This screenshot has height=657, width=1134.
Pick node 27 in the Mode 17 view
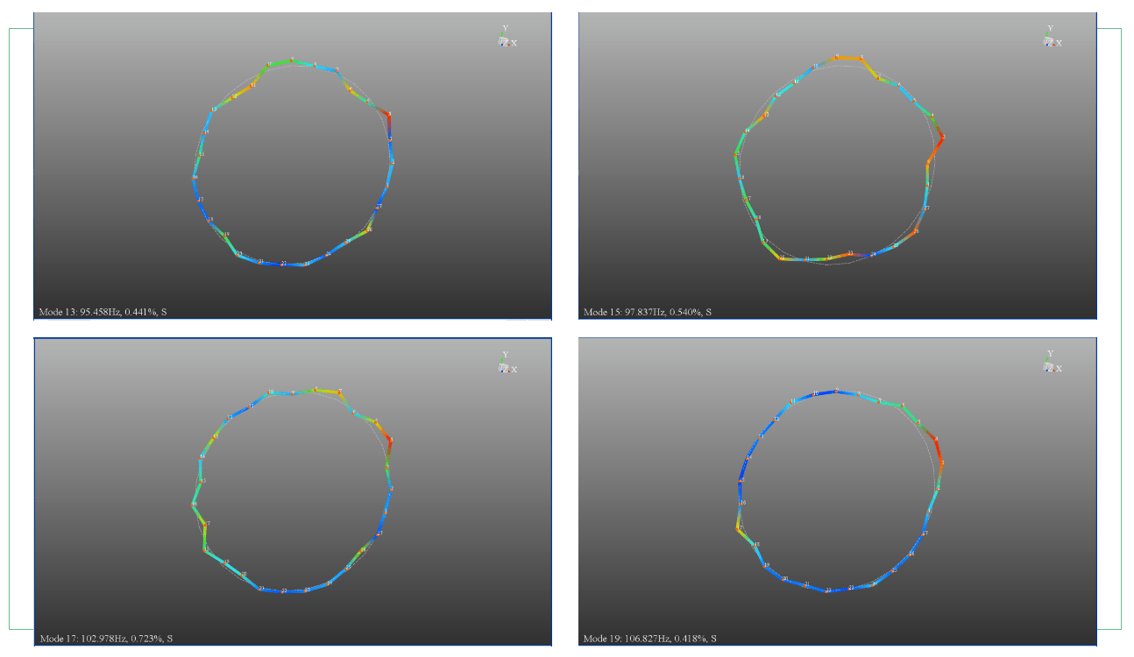pyautogui.click(x=379, y=533)
